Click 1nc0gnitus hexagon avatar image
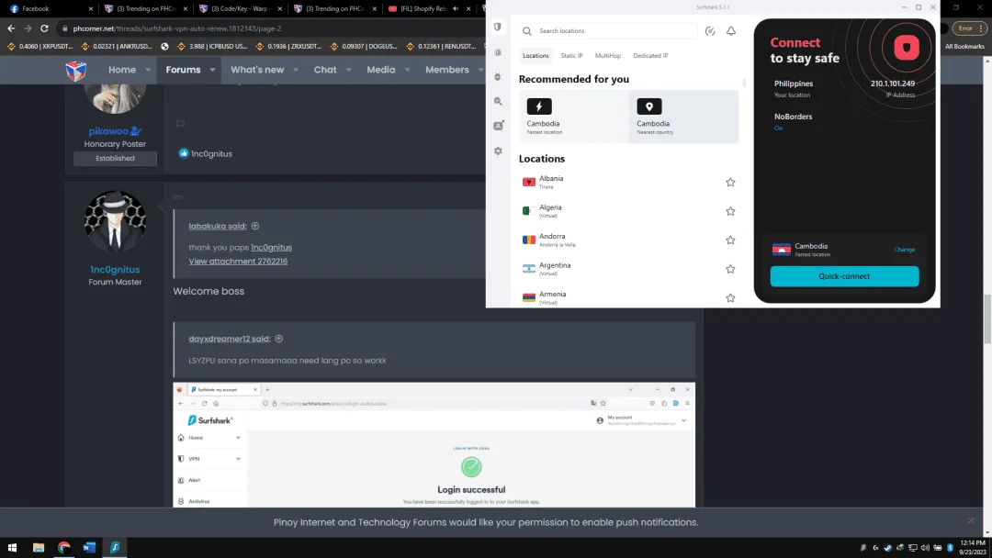 coord(115,221)
